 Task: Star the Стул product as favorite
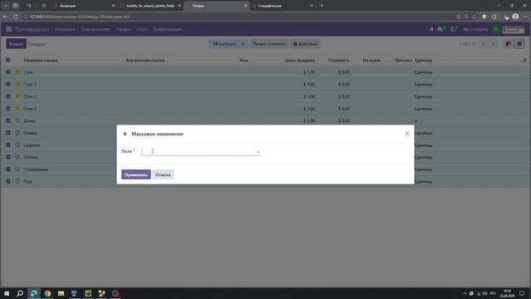coord(17,181)
